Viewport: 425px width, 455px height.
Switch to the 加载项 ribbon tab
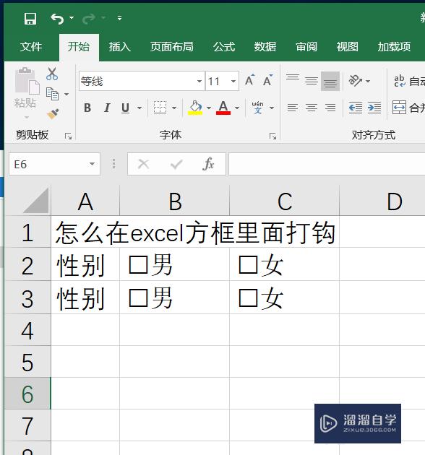(x=394, y=47)
